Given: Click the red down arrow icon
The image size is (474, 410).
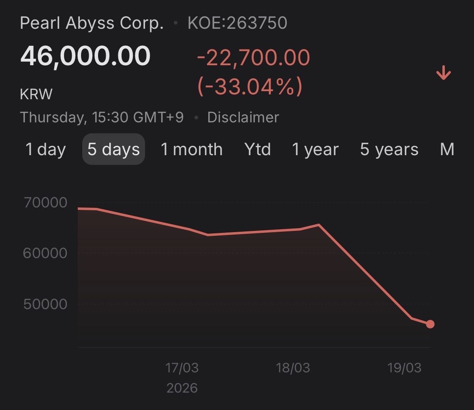Looking at the screenshot, I should pyautogui.click(x=444, y=74).
